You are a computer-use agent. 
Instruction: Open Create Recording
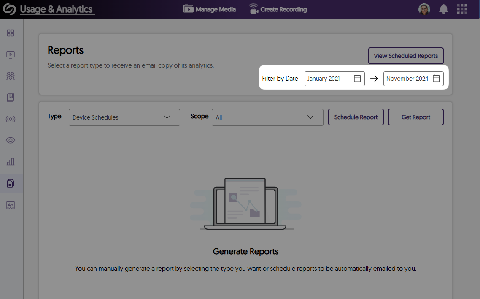point(278,9)
